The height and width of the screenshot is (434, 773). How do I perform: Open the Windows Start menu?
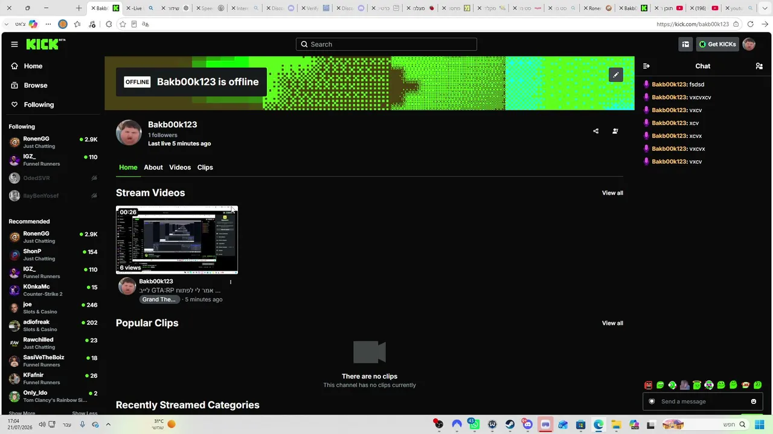[759, 424]
